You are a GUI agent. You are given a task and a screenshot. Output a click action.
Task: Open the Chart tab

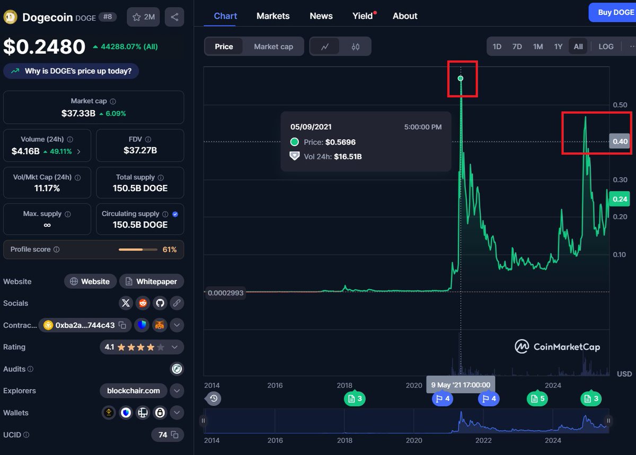[x=225, y=16]
